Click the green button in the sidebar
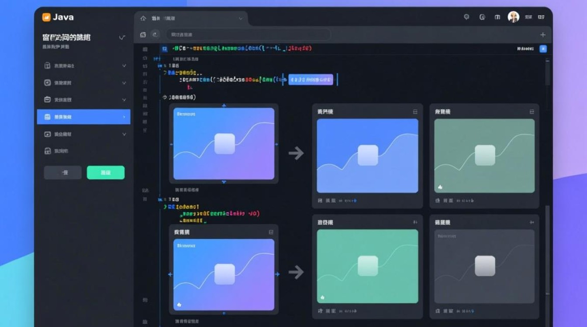The height and width of the screenshot is (327, 587). [106, 173]
